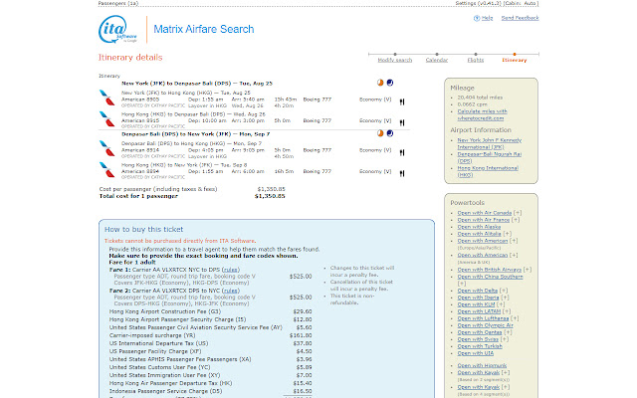
Task: Click the orange overnight icon for the JFK to DPS trip
Action: tap(380, 83)
